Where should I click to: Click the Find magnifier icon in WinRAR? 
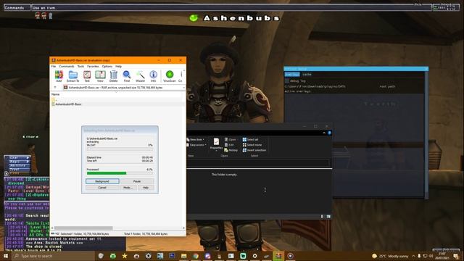pyautogui.click(x=127, y=76)
